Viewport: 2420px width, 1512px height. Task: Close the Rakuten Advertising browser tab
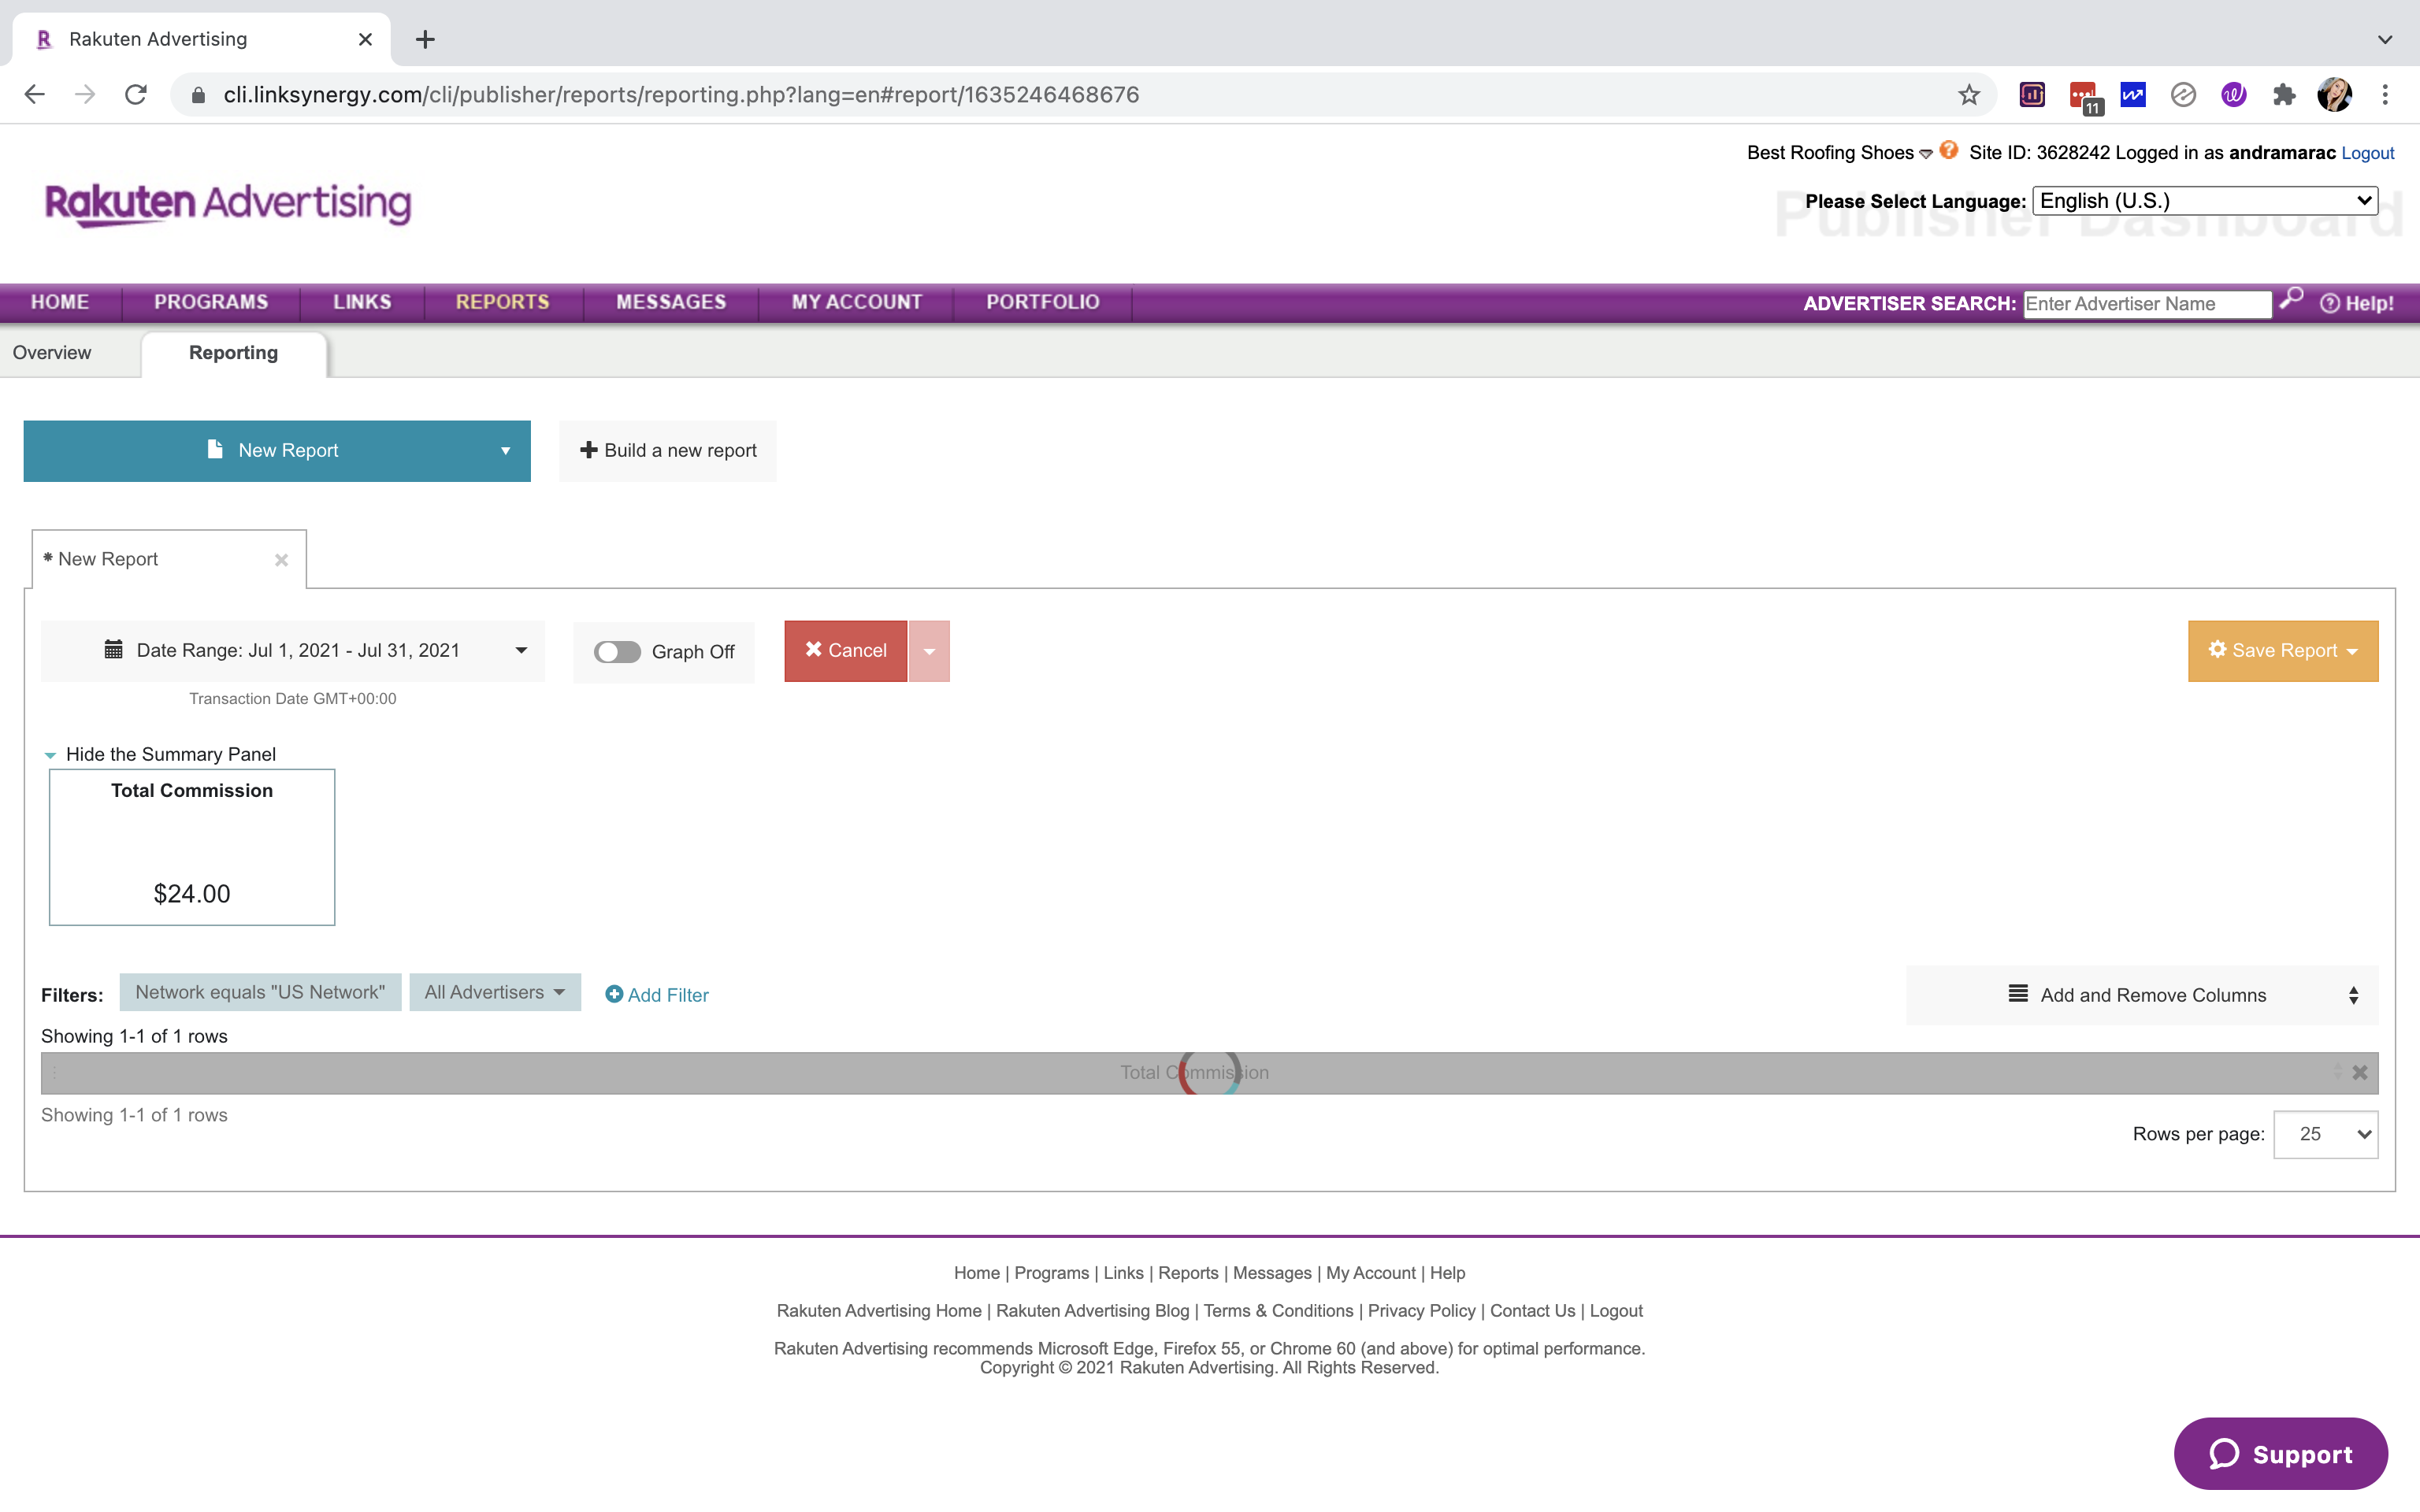(x=365, y=39)
